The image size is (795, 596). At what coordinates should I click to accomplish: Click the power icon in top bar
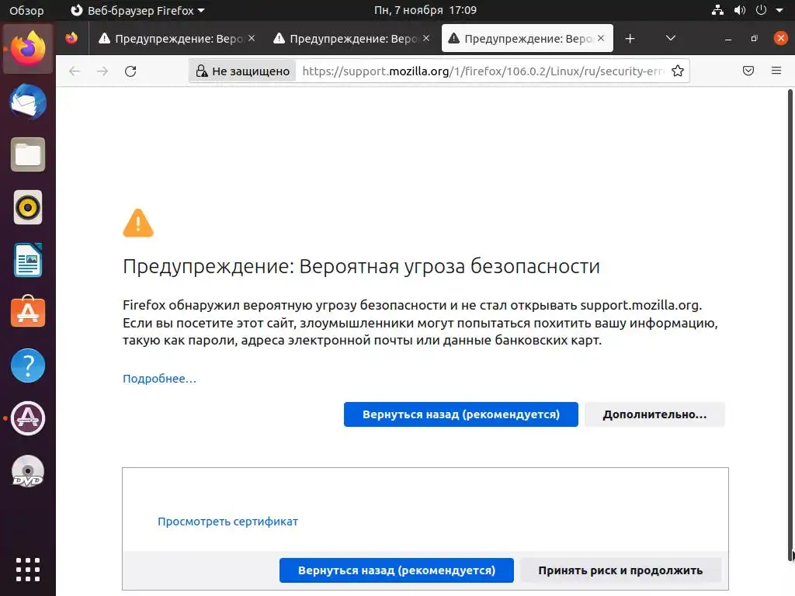click(x=761, y=10)
